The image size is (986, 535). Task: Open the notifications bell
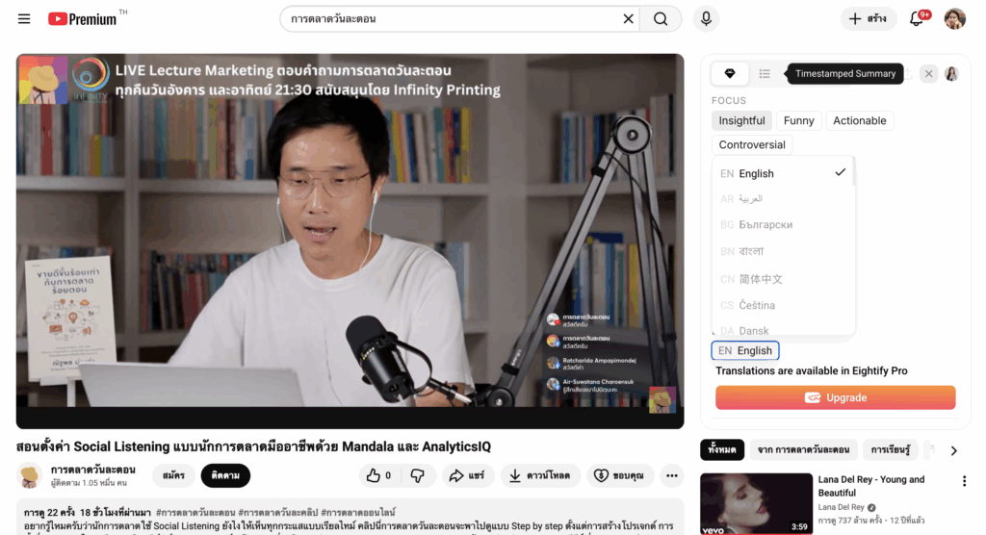click(x=917, y=19)
